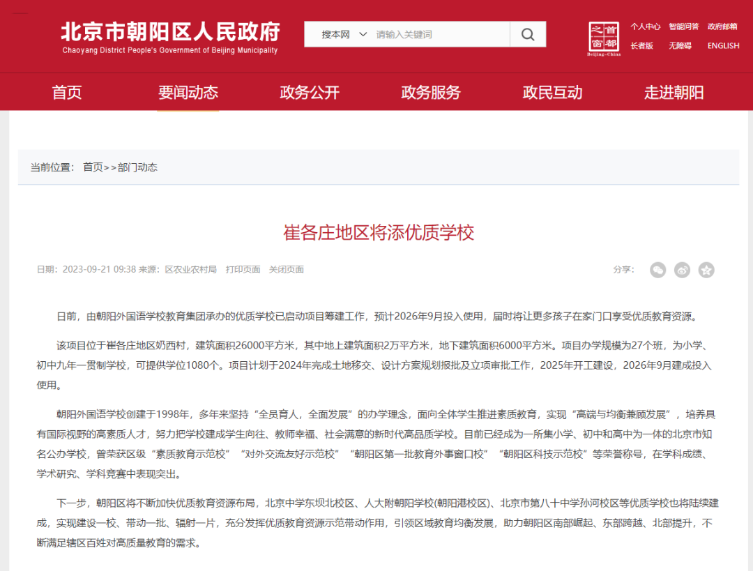Viewport: 753px width, 571px height.
Task: Click the article title 崔各庄地区将添优质学校
Action: coord(379,232)
